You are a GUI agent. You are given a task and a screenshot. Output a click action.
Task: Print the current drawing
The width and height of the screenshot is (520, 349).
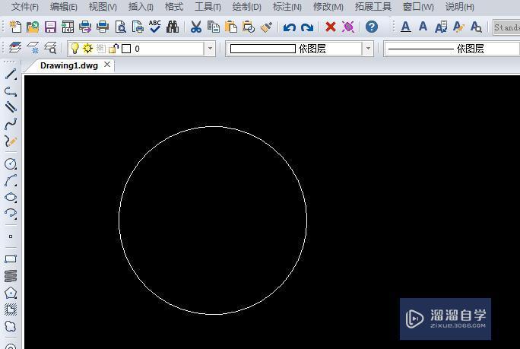click(103, 27)
